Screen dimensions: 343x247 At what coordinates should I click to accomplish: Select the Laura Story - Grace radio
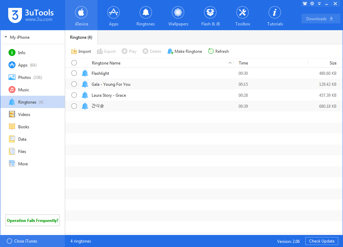(74, 95)
